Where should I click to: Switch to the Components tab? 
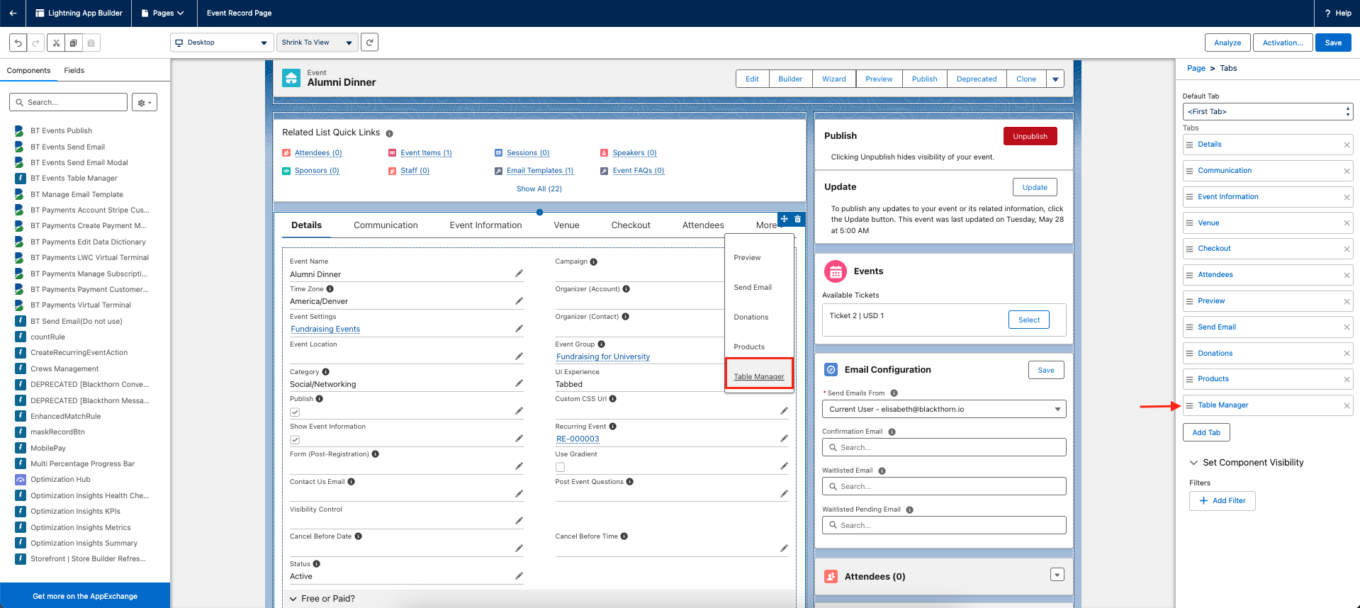pyautogui.click(x=28, y=71)
